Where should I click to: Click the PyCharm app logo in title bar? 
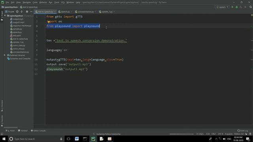click(2, 2)
